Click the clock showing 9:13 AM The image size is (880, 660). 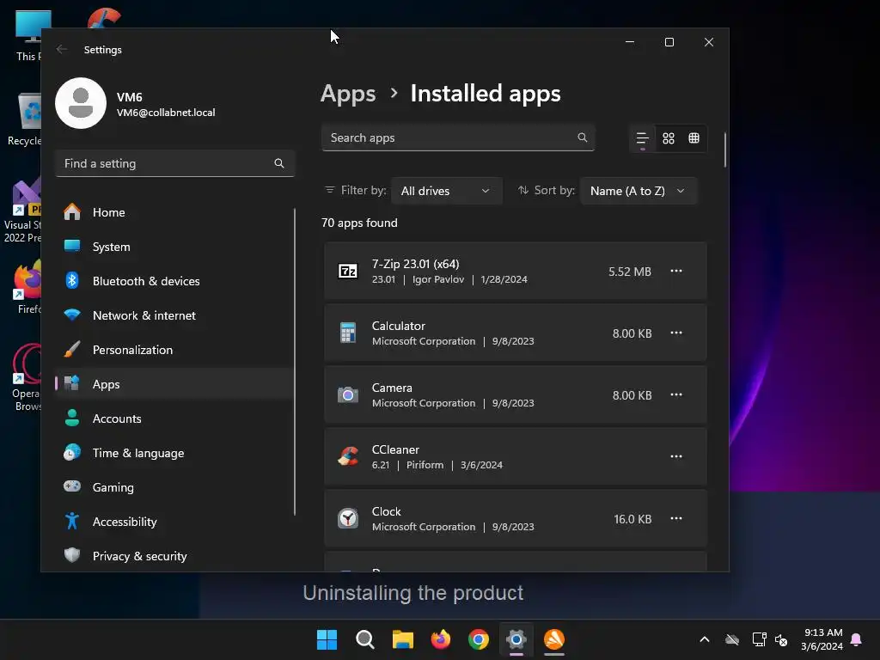(822, 639)
